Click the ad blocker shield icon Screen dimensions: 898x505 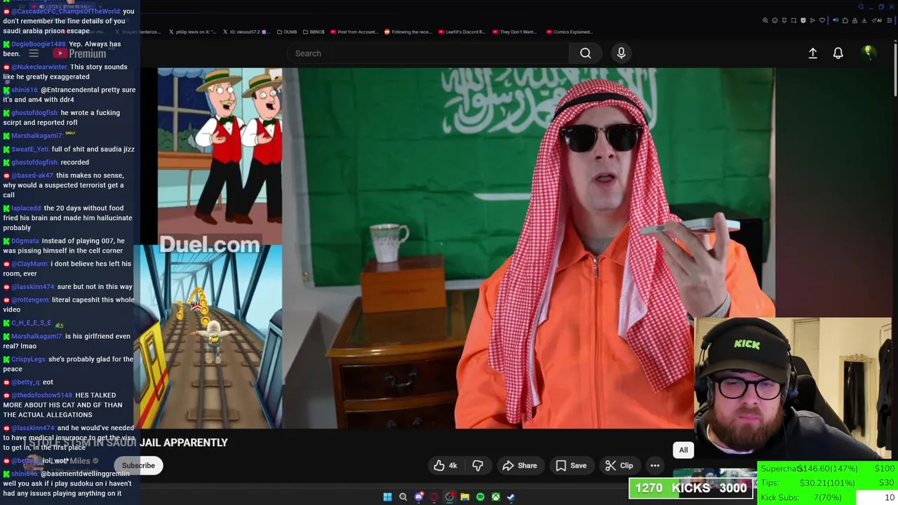click(x=803, y=20)
